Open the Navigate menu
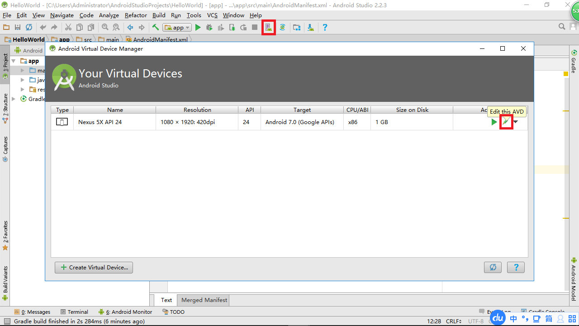This screenshot has height=326, width=579. (62, 15)
